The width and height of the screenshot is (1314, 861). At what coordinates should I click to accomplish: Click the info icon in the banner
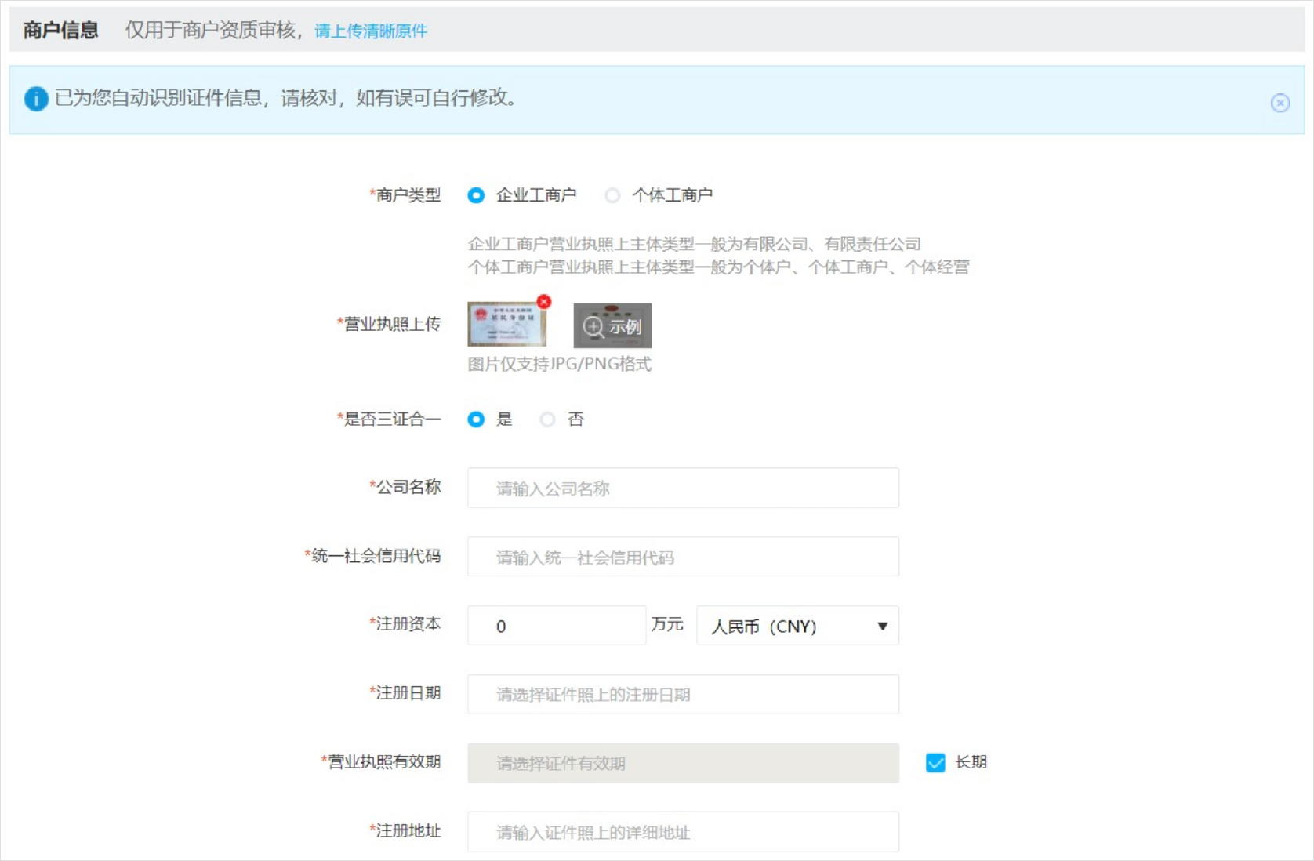tap(36, 99)
